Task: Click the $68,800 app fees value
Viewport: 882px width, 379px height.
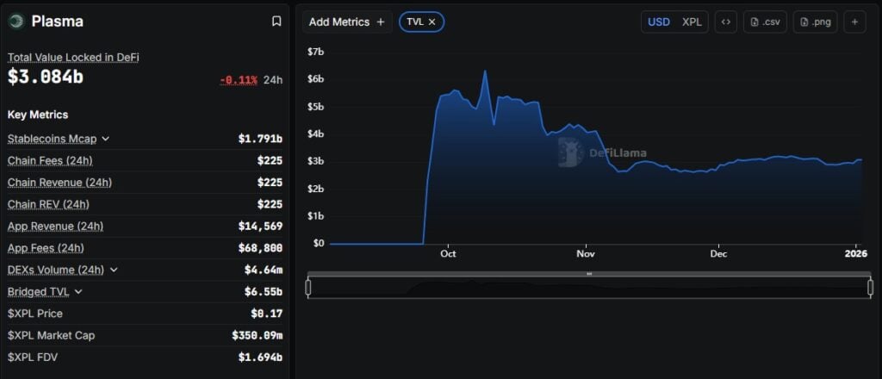Action: point(260,248)
